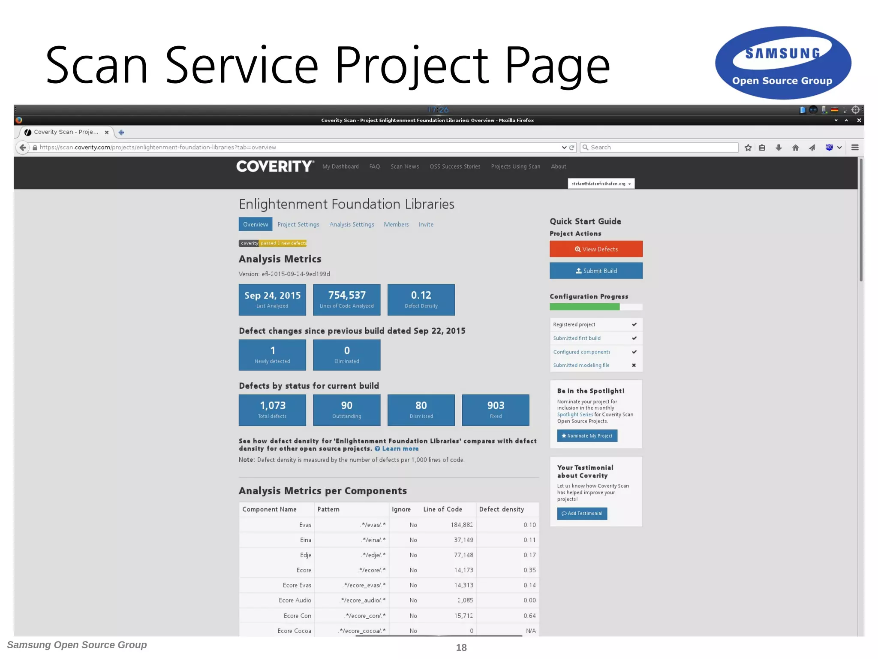Open Scan News in the navbar
This screenshot has height=659, width=878.
(x=405, y=166)
